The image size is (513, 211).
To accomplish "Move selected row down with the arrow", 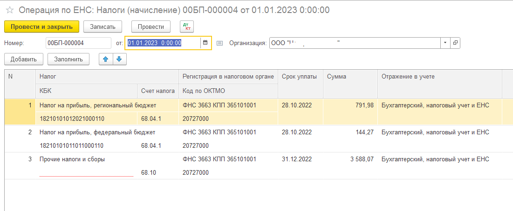I will 119,59.
